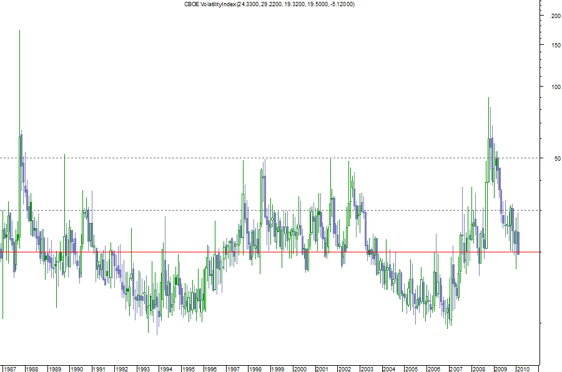This screenshot has height=372, width=562.
Task: Click the 100 value on price axis
Action: 556,87
